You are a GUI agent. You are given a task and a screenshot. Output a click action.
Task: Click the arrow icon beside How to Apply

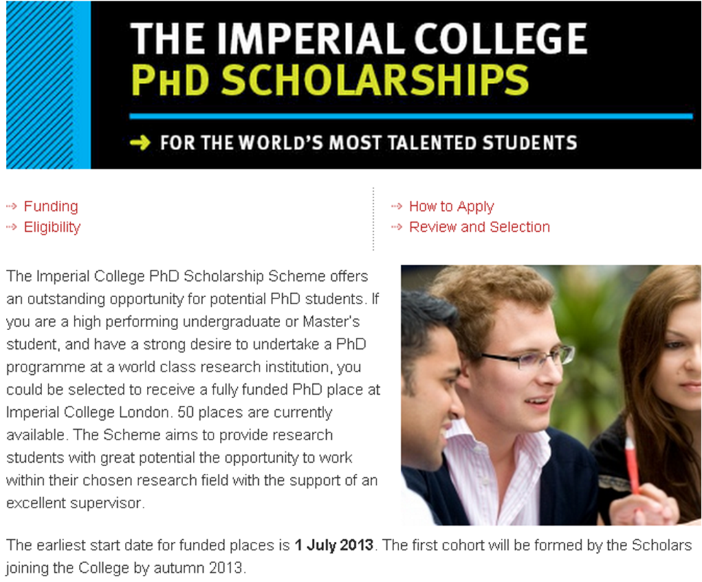[x=397, y=207]
